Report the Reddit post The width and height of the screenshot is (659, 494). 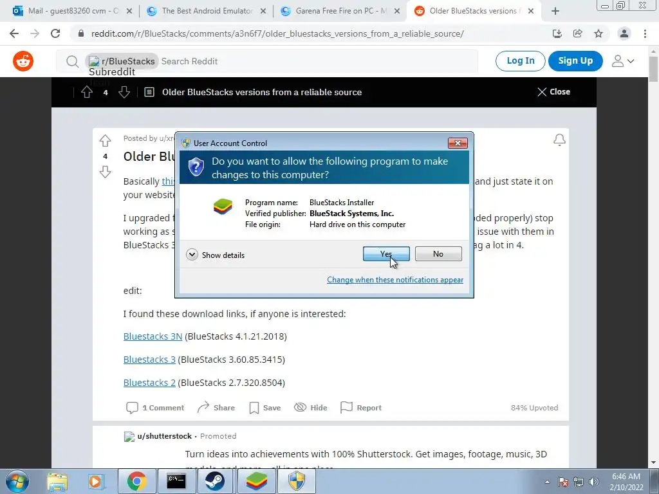click(360, 407)
